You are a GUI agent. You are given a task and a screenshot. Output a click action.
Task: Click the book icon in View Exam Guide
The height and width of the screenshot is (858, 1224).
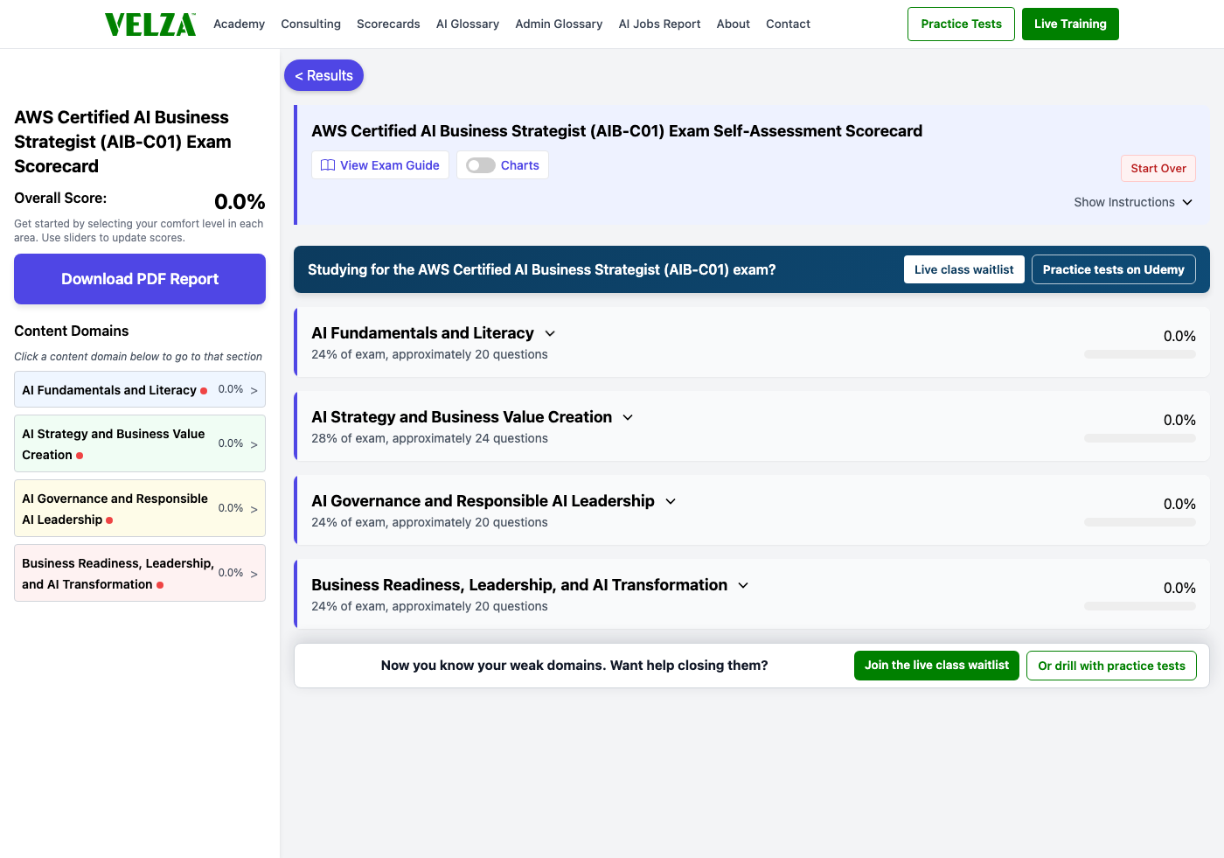[328, 165]
